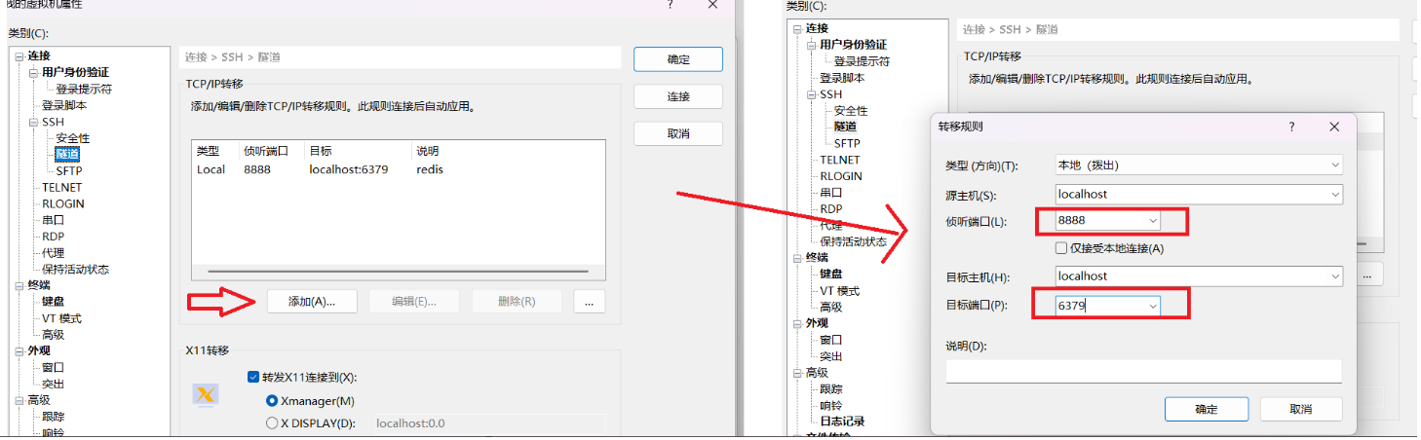Select 键盘 in window behind 转移规则

[x=830, y=275]
